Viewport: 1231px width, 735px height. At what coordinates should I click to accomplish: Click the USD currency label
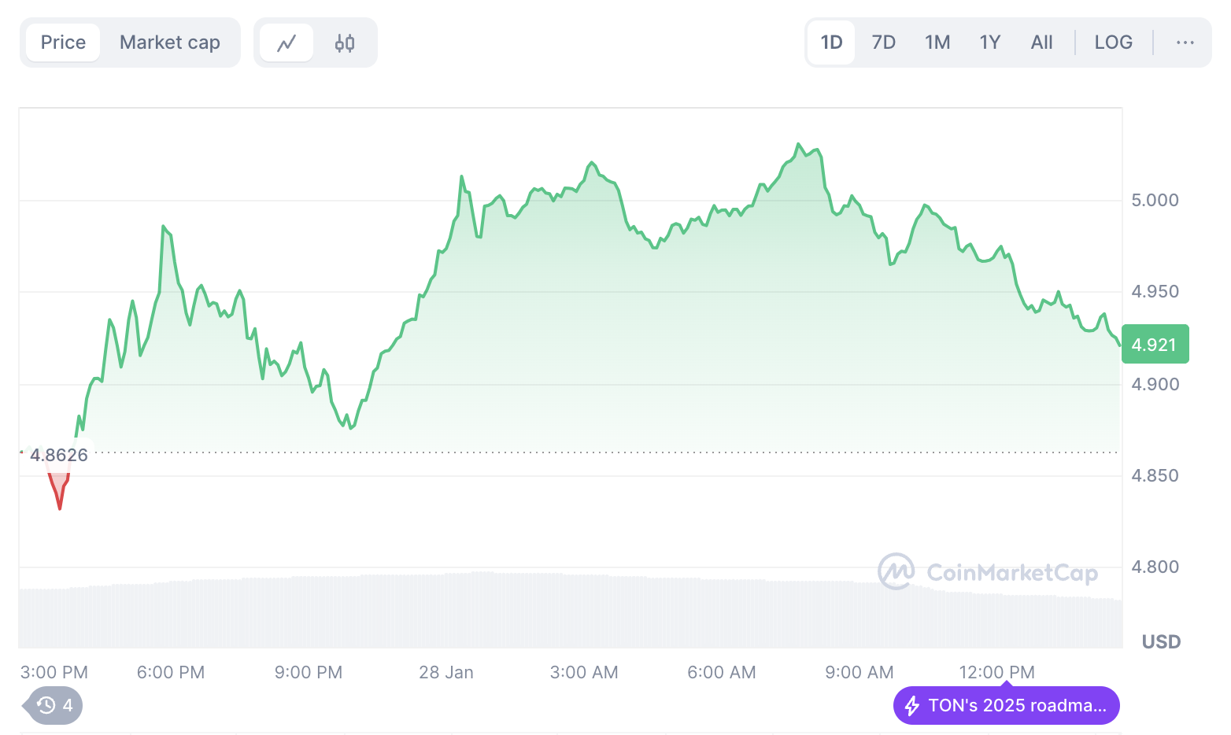pyautogui.click(x=1161, y=641)
